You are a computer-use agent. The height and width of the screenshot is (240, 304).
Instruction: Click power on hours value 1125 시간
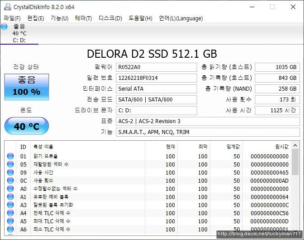click(277, 111)
